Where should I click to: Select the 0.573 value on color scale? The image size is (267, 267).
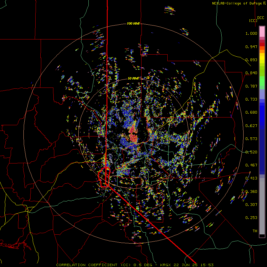point(251,139)
